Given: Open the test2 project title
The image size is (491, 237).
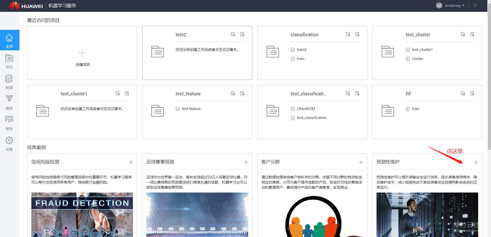Looking at the screenshot, I should [181, 35].
